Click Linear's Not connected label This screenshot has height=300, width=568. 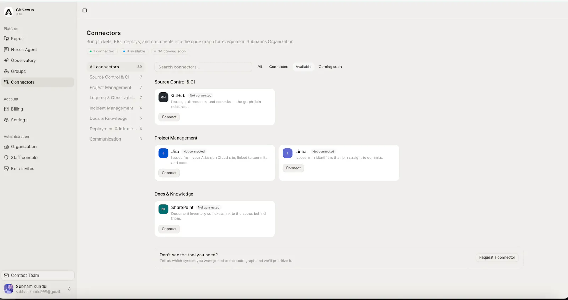pos(323,152)
